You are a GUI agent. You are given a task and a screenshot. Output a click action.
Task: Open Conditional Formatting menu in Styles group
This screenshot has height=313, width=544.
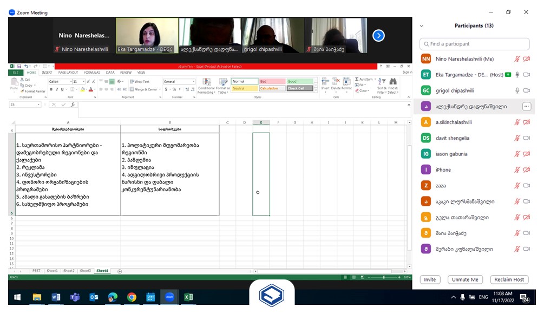pyautogui.click(x=206, y=86)
